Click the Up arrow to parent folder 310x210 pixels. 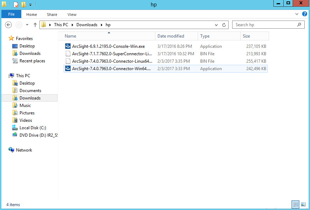pyautogui.click(x=35, y=25)
